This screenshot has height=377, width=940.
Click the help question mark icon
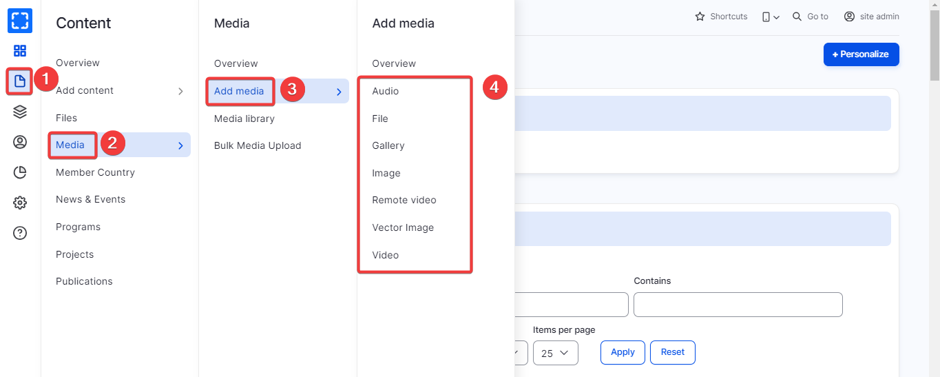[x=20, y=233]
